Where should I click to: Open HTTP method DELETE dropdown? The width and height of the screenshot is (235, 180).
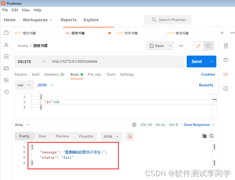pos(32,61)
